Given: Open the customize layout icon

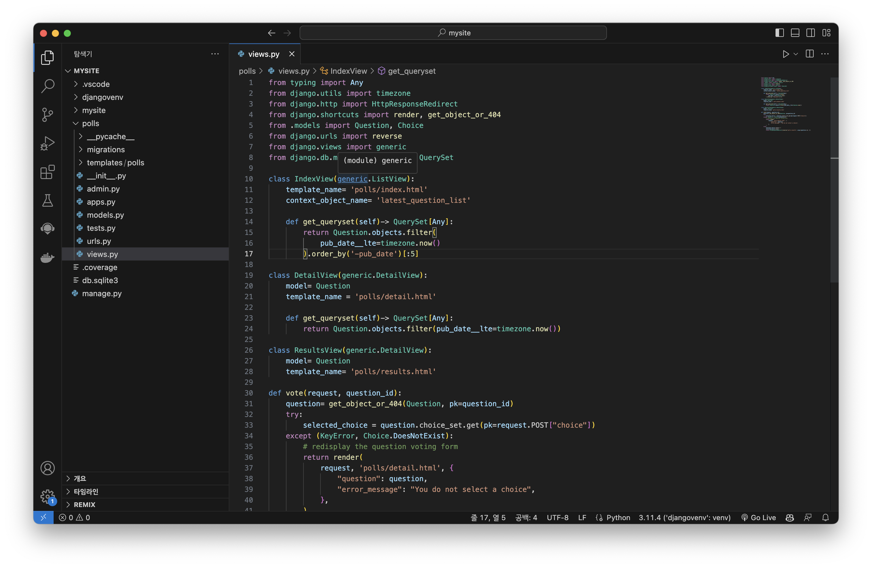Looking at the screenshot, I should point(826,33).
